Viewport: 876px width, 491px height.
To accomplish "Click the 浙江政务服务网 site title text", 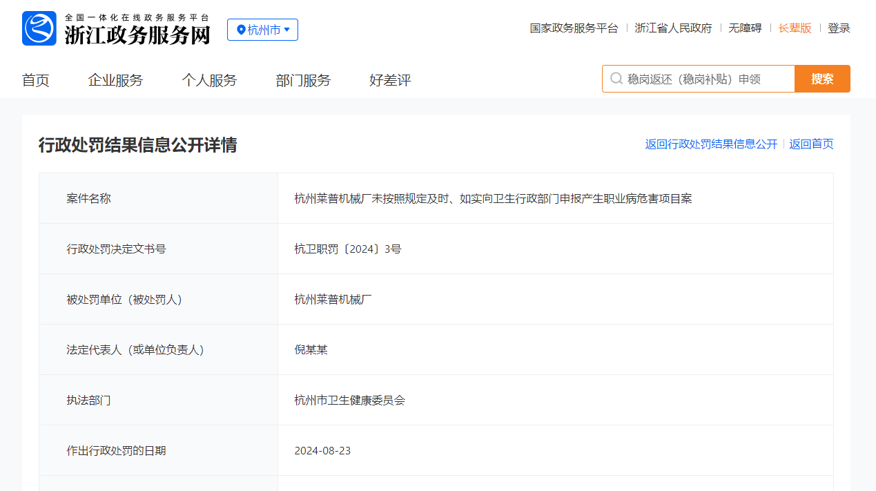I will point(137,35).
